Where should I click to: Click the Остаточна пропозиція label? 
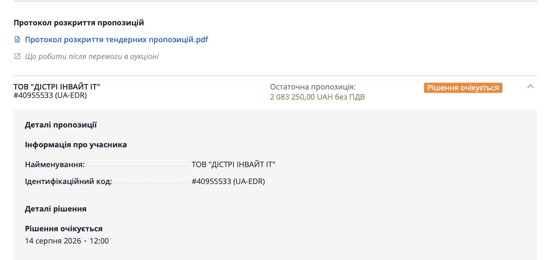pyautogui.click(x=313, y=87)
